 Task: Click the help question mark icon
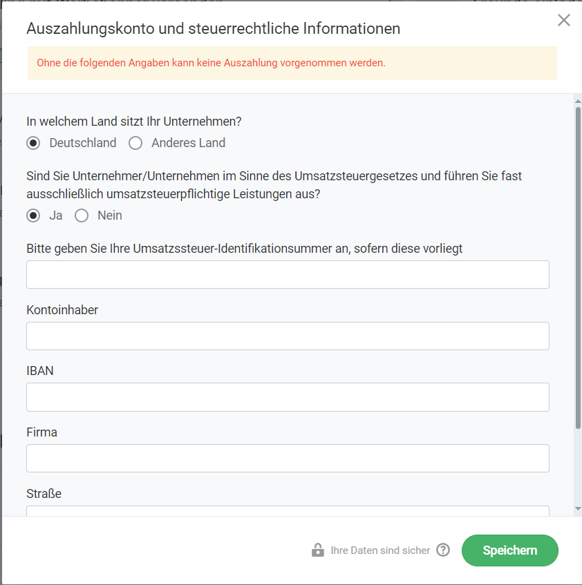pos(443,550)
